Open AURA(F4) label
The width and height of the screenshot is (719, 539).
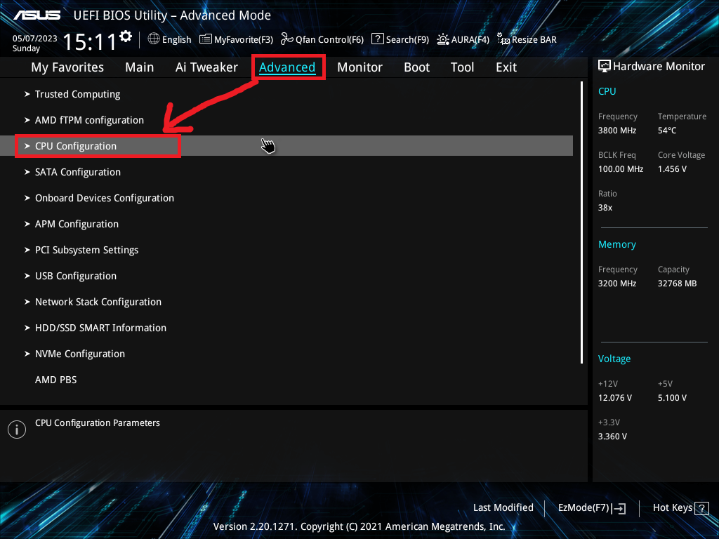[470, 40]
